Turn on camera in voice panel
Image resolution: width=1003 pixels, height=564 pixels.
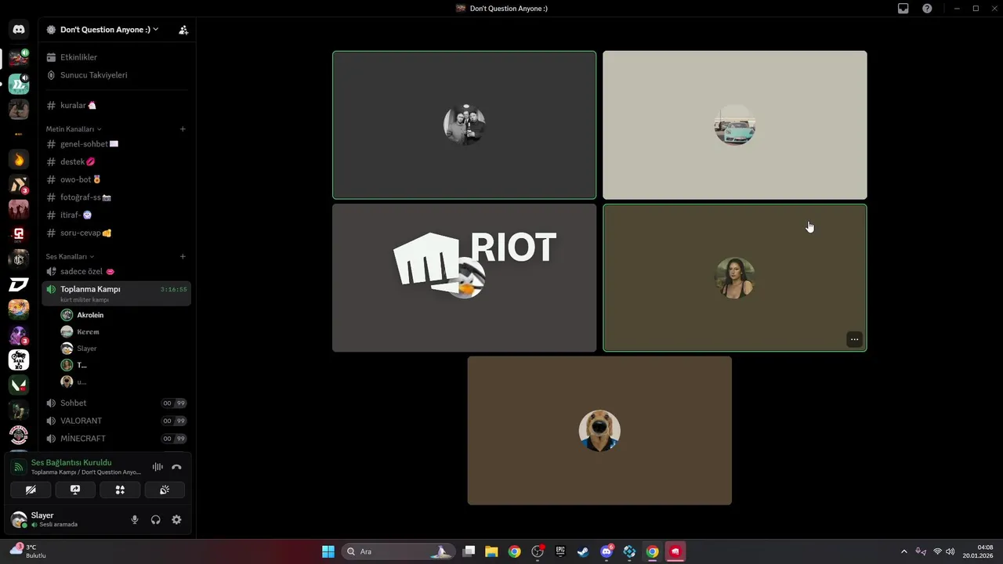(31, 490)
